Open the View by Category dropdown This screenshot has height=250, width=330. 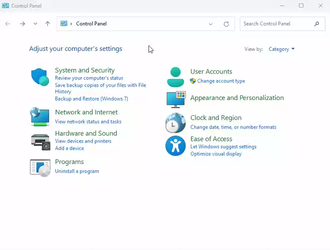tap(281, 49)
